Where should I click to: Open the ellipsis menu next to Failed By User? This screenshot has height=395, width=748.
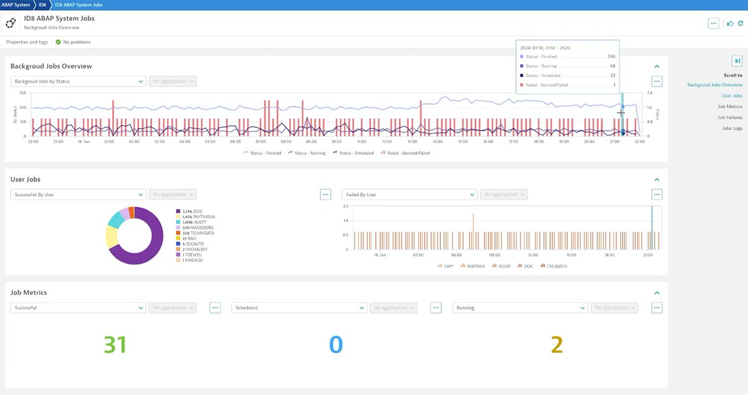click(x=656, y=194)
